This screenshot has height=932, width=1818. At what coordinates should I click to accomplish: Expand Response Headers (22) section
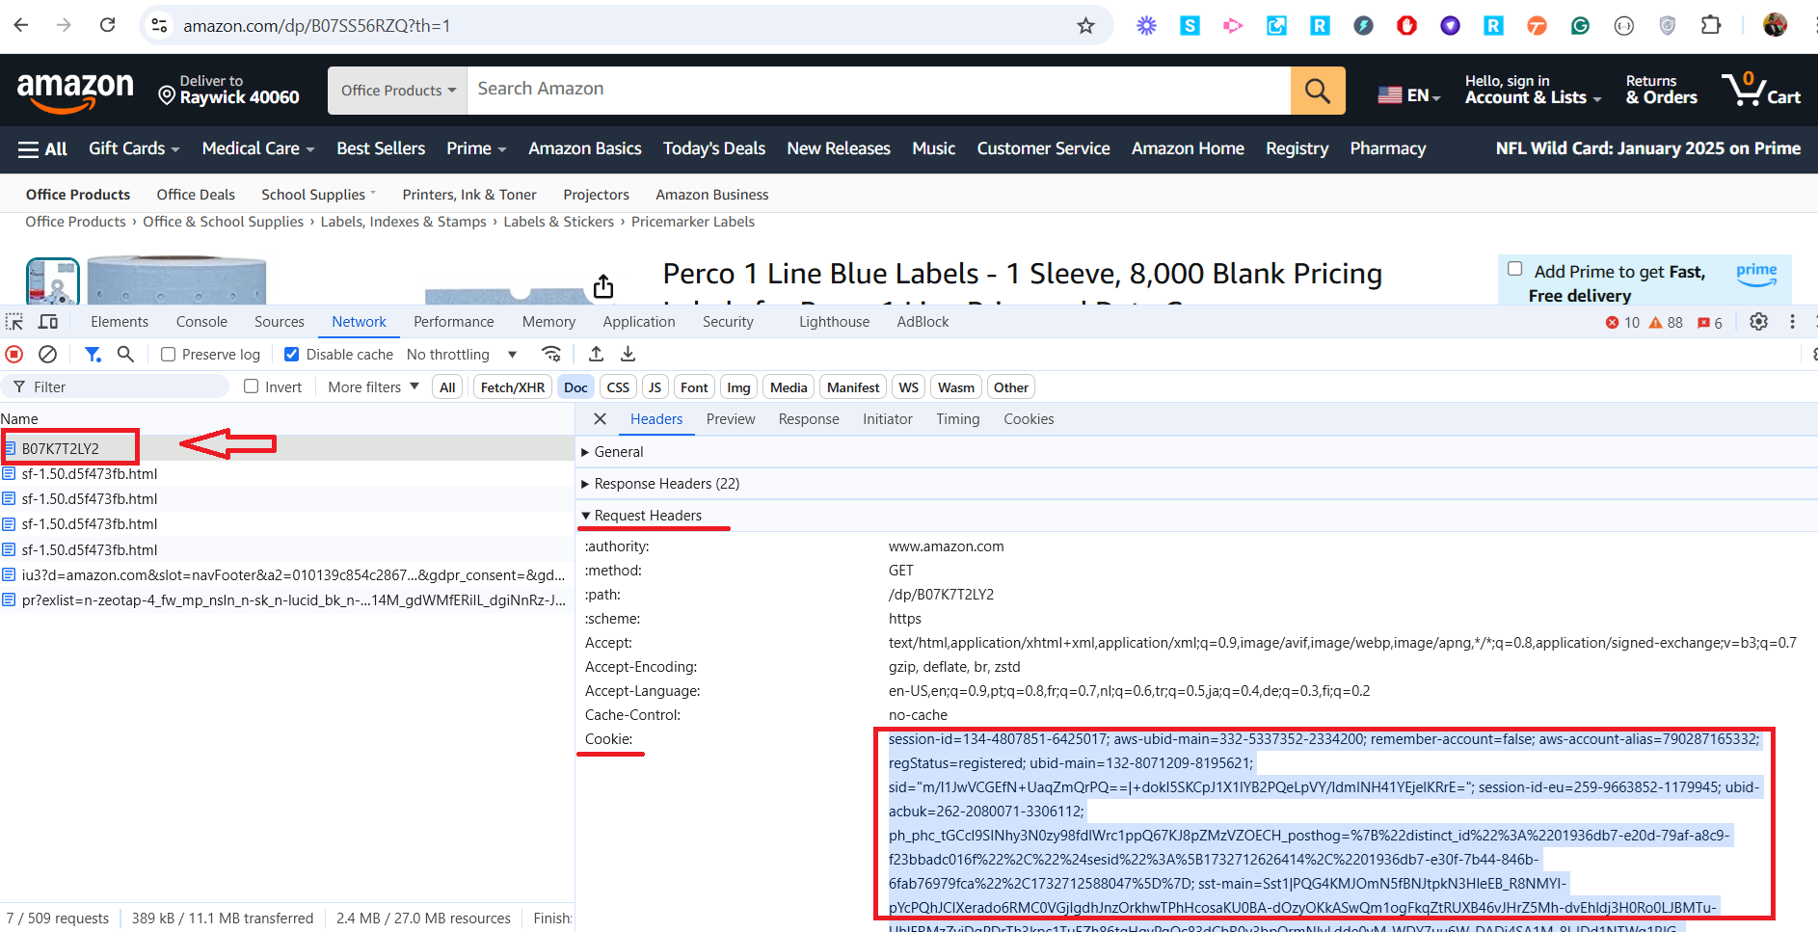(x=660, y=484)
